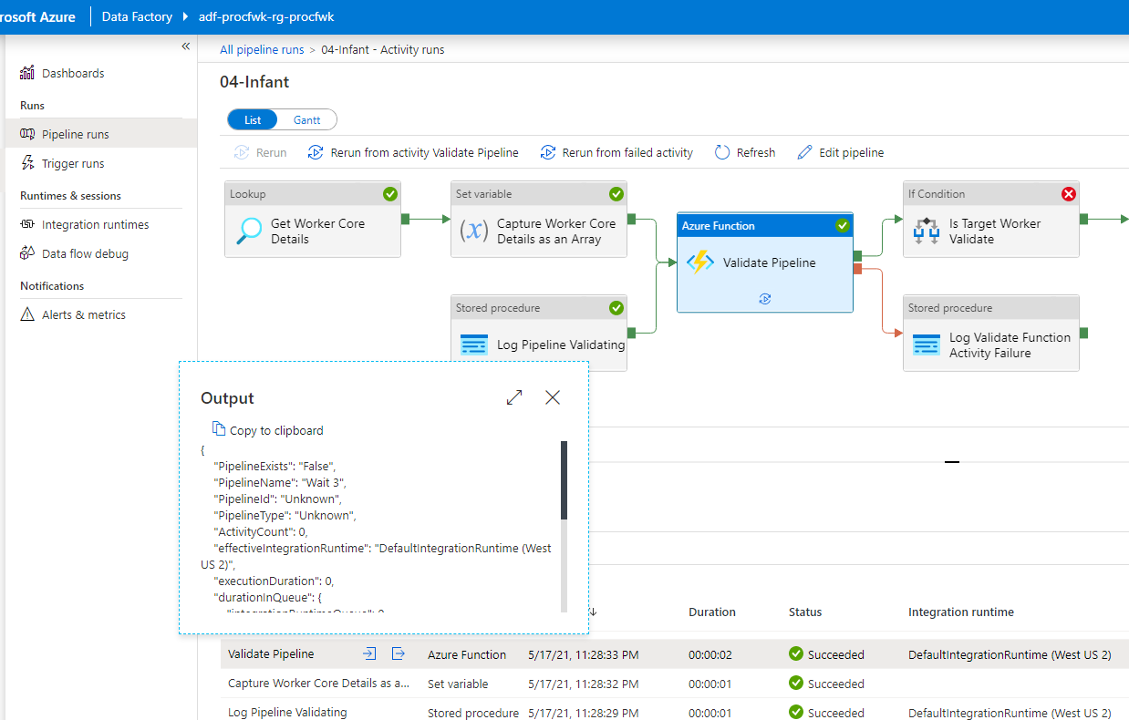Open Alerts & metrics page

coord(84,314)
